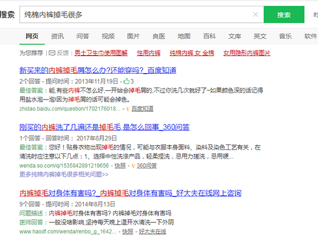
Task: Click the feedback speech-bubble icon
Action: tap(52, 53)
